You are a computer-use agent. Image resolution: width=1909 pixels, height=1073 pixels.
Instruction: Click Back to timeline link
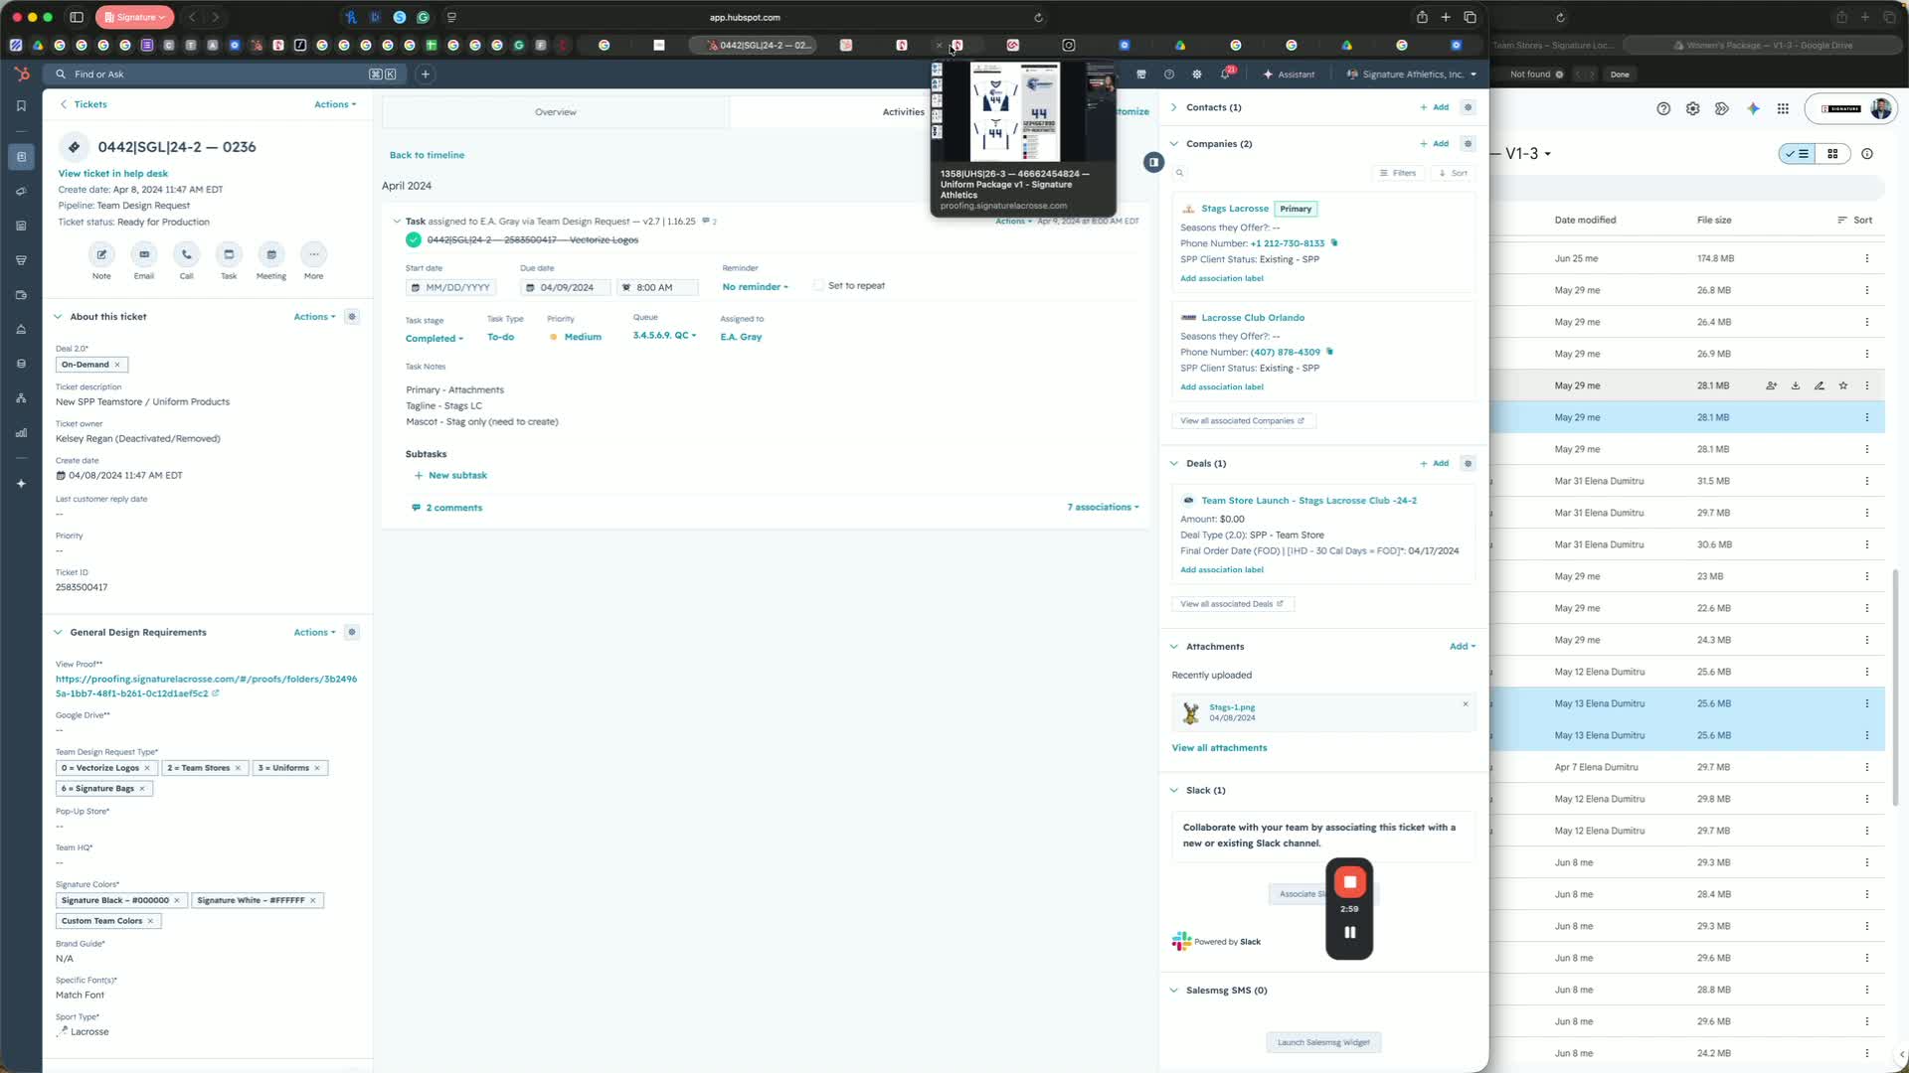click(x=427, y=155)
